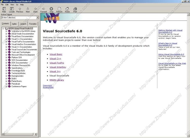Collapse MSDN Library Visual Studio 6.0 node
The height and width of the screenshot is (138, 190).
click(3, 29)
